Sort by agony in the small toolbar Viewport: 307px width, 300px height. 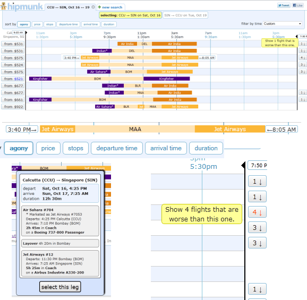[x=24, y=24]
